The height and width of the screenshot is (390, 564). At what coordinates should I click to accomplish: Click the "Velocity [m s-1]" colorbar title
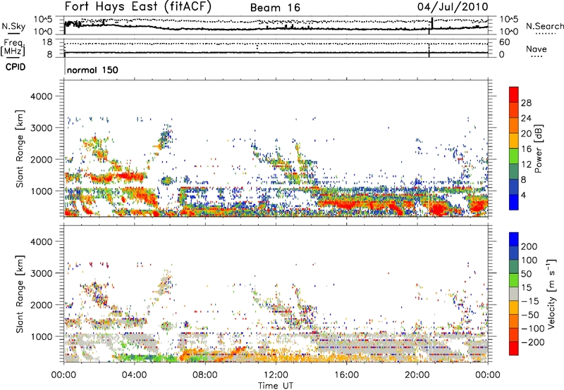[x=551, y=294]
